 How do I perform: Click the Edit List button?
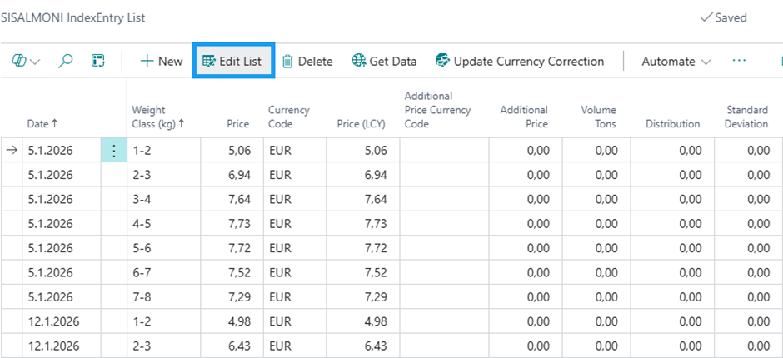(232, 62)
